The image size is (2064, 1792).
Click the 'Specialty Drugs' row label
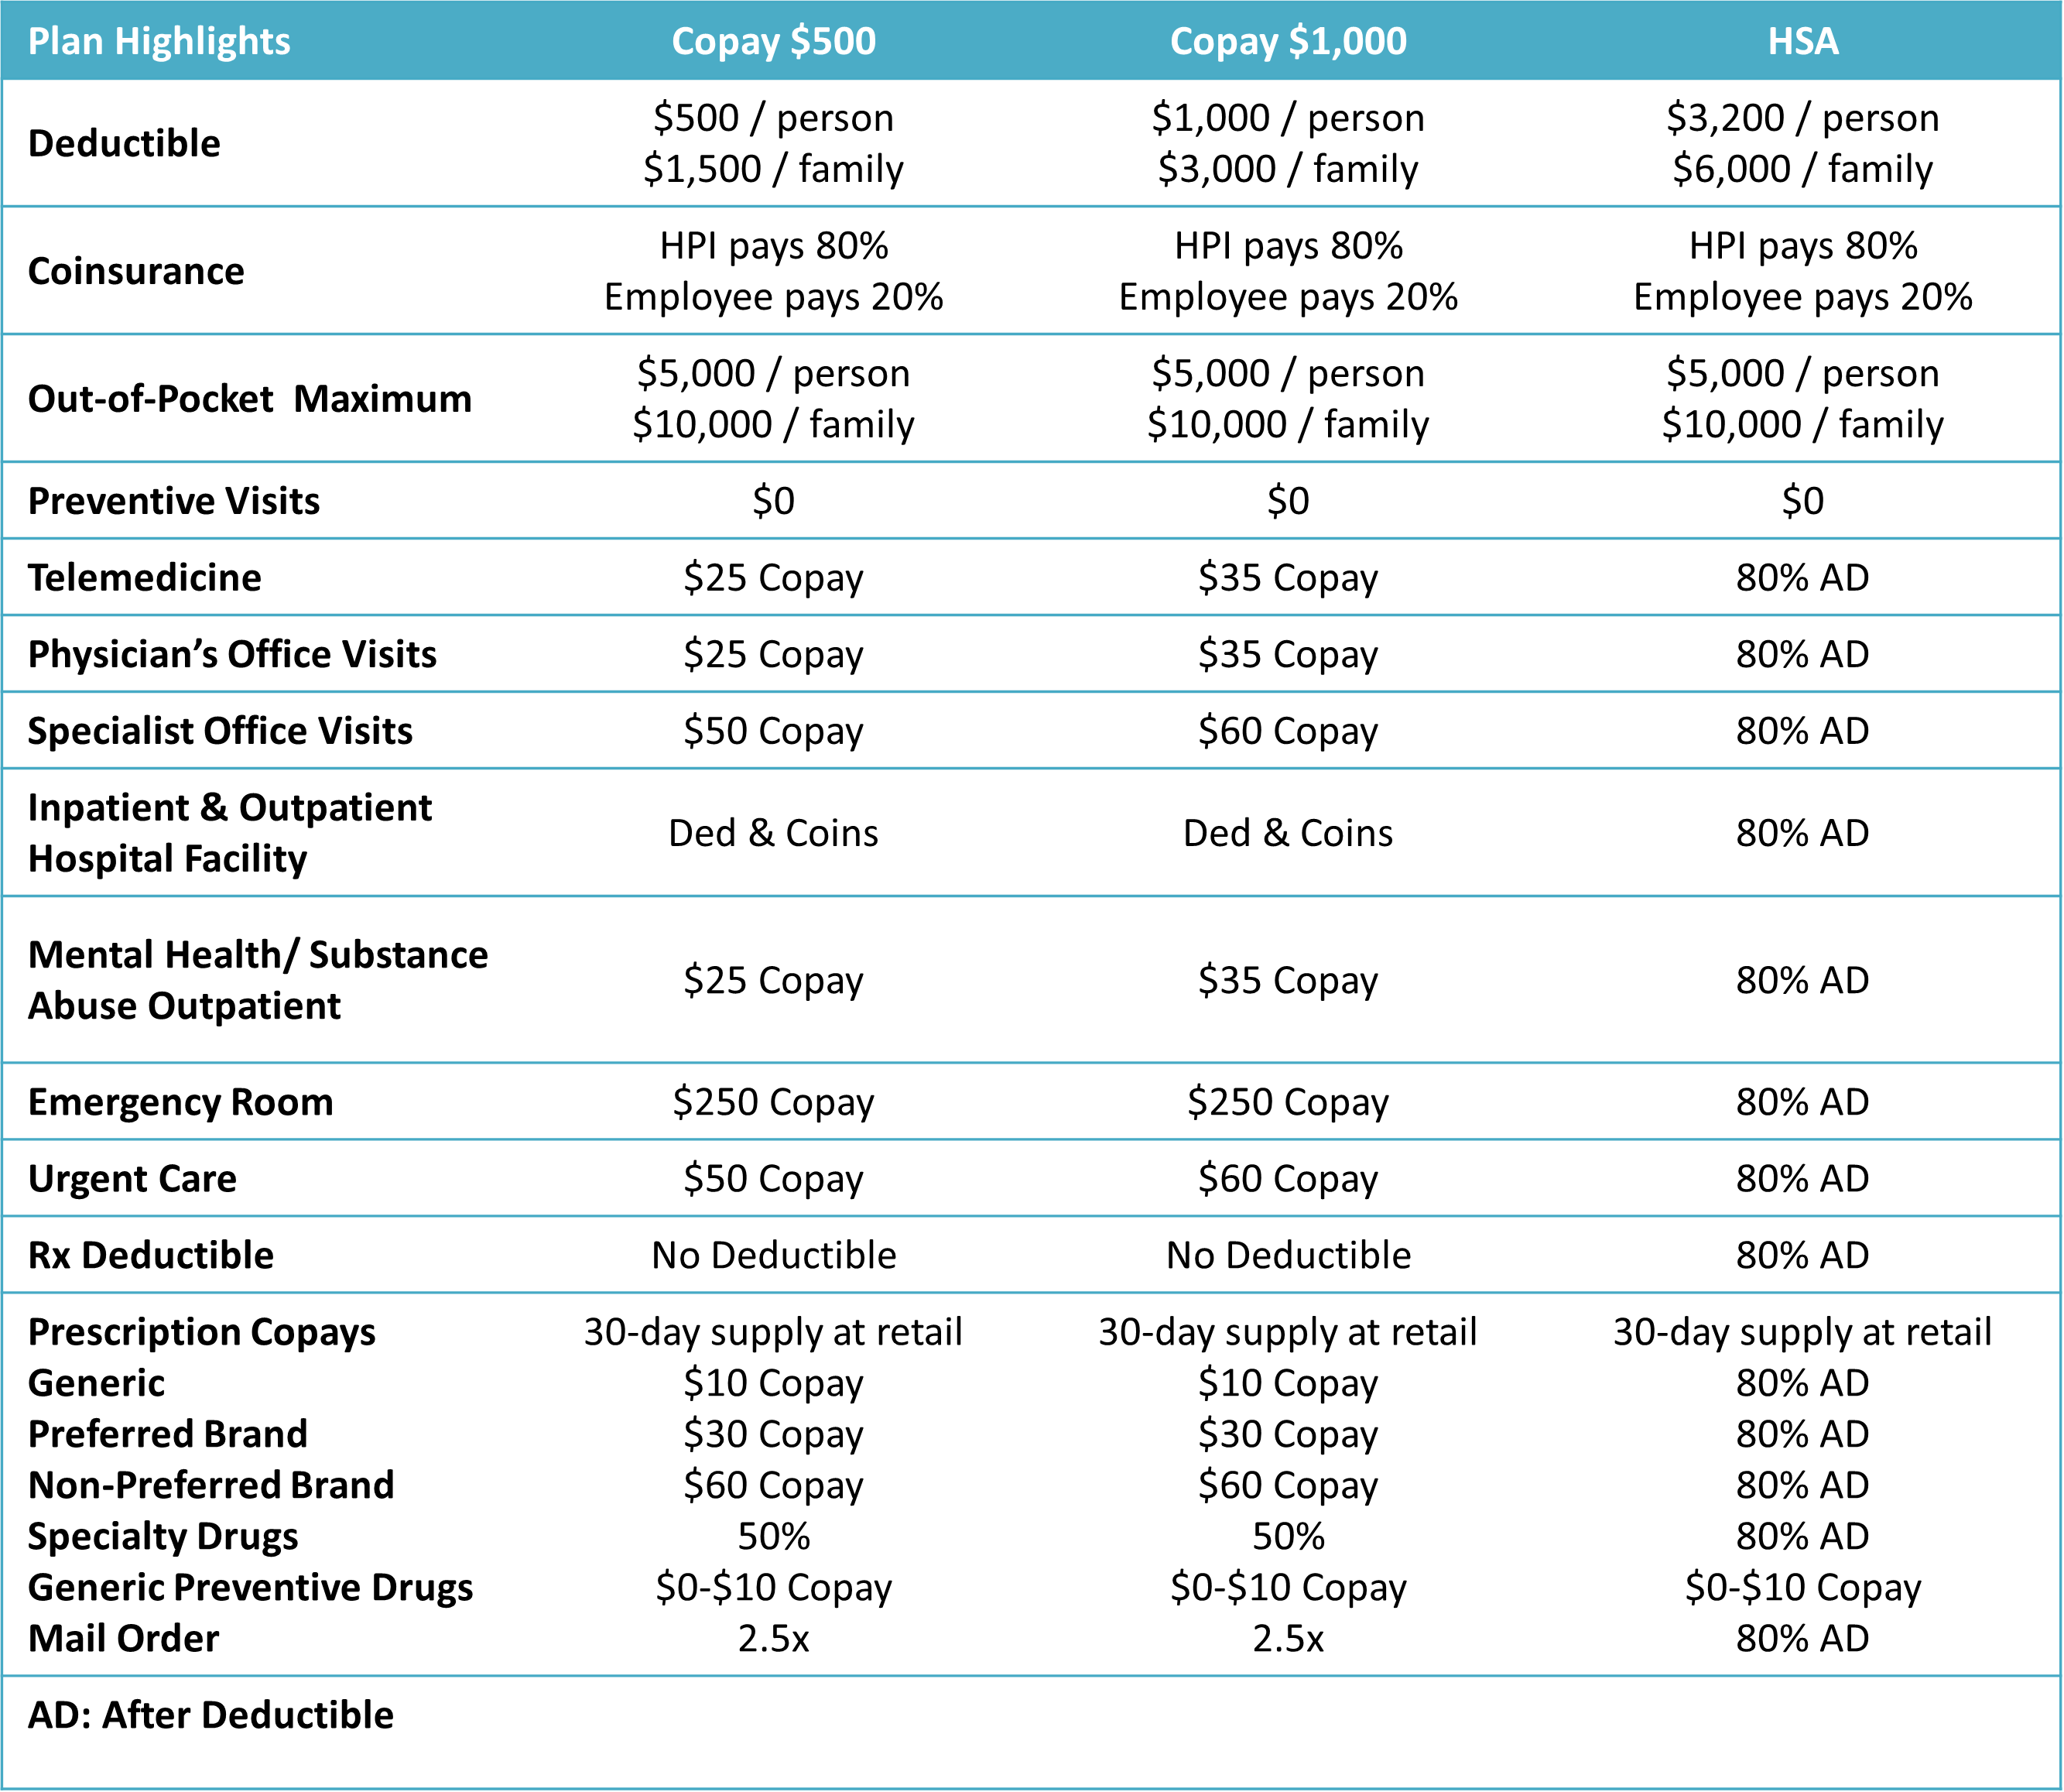point(163,1537)
